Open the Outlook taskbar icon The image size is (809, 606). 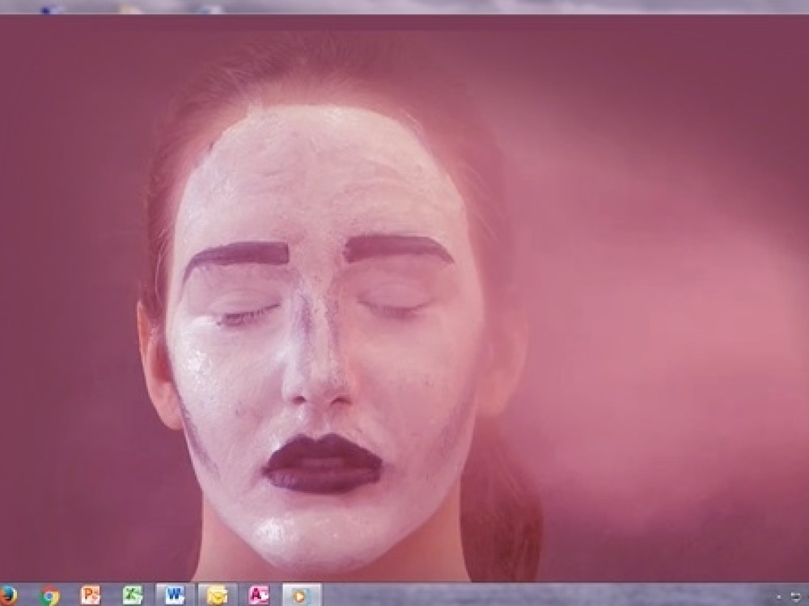(217, 595)
